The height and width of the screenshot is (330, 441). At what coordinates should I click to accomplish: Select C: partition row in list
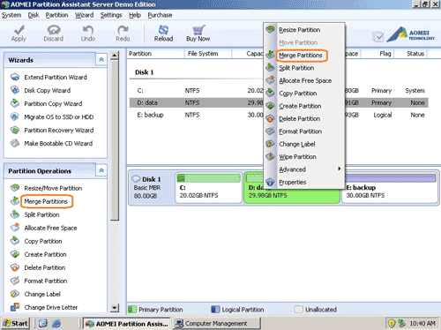pyautogui.click(x=279, y=91)
